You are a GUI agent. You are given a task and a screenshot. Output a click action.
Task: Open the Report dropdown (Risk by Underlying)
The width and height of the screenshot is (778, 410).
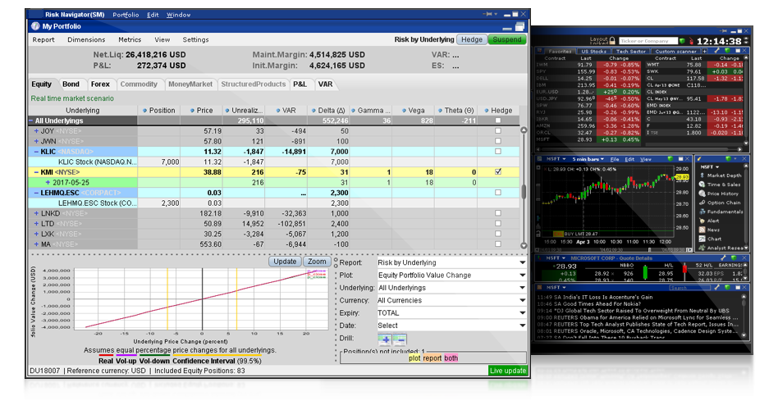(451, 262)
